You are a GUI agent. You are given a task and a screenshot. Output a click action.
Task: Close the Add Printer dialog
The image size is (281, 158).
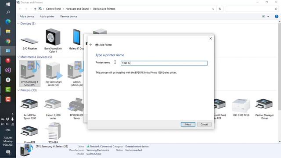click(x=211, y=39)
